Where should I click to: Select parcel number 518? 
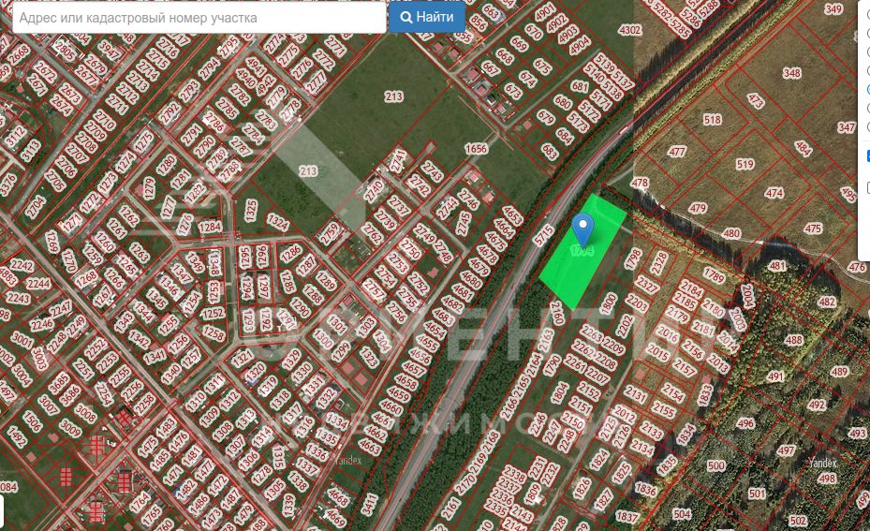[x=713, y=119]
